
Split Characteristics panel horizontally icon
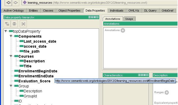tap(142, 75)
